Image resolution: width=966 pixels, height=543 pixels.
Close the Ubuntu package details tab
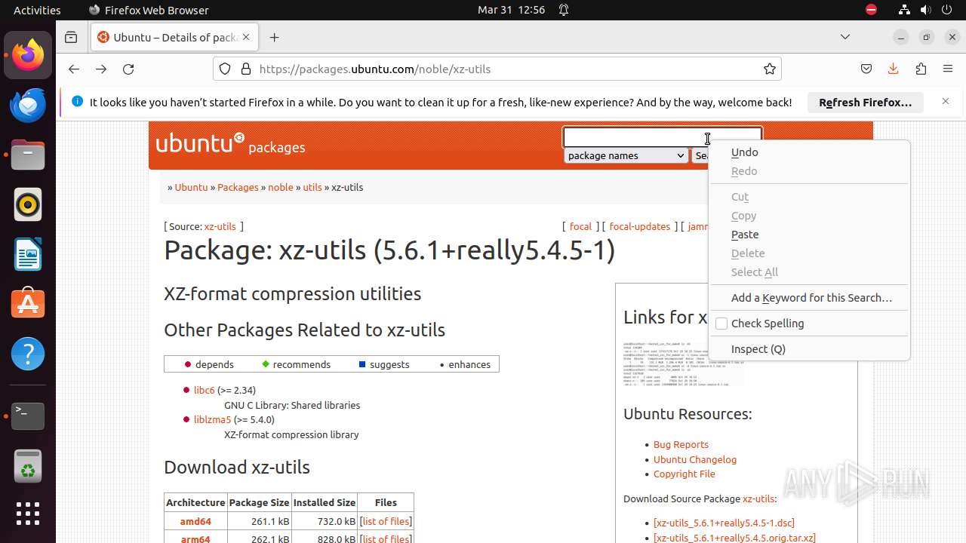246,37
